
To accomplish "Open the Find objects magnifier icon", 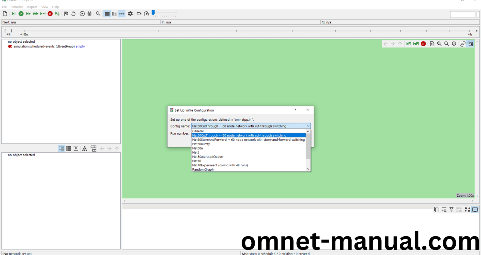I will click(x=98, y=14).
